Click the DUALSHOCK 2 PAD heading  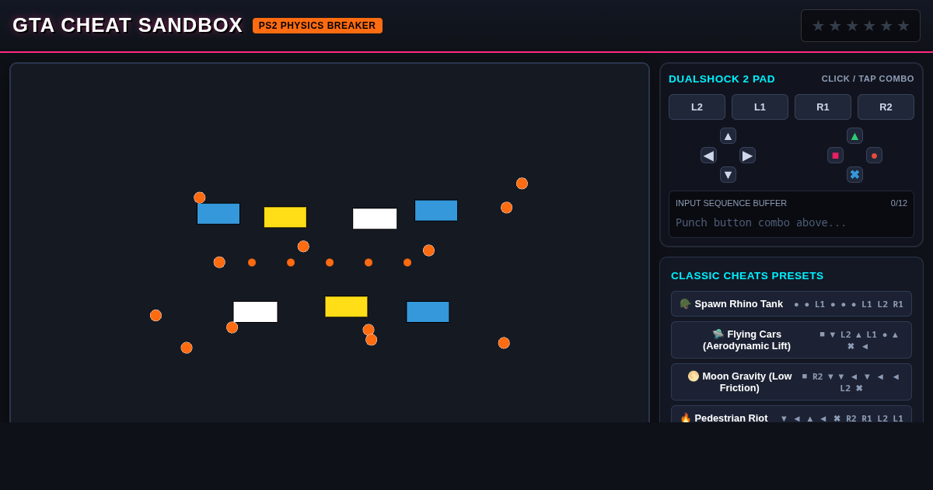(722, 79)
